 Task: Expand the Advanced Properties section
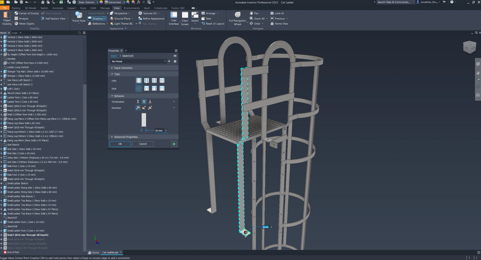coord(126,137)
